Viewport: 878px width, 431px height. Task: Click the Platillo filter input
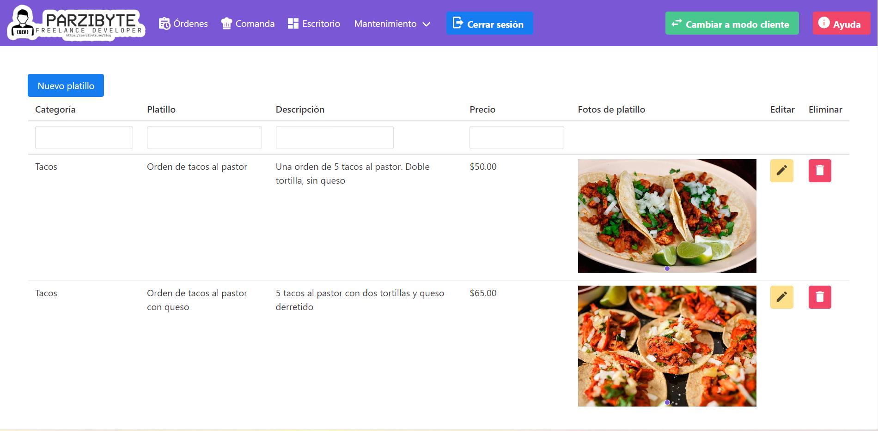point(204,138)
